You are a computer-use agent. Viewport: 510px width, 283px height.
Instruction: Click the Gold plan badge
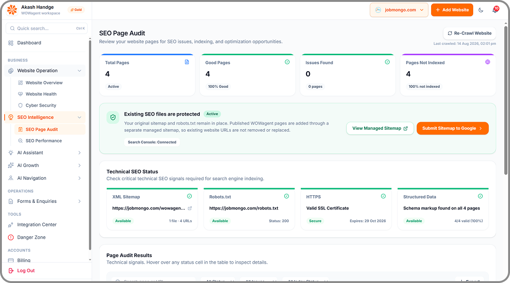(x=76, y=10)
